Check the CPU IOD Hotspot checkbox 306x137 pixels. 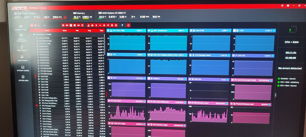tap(35, 71)
